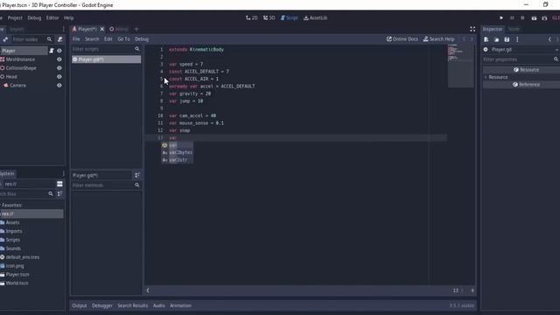Play the edited scene
The height and width of the screenshot is (315, 560).
tap(534, 17)
